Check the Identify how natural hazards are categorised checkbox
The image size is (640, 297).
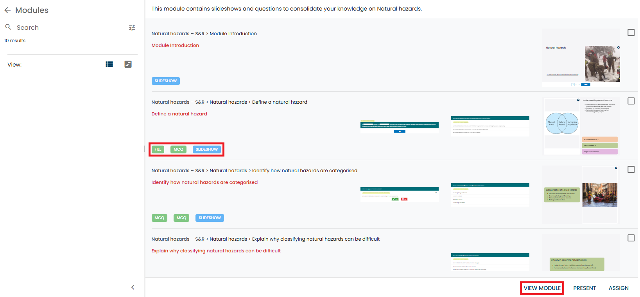coord(631,169)
